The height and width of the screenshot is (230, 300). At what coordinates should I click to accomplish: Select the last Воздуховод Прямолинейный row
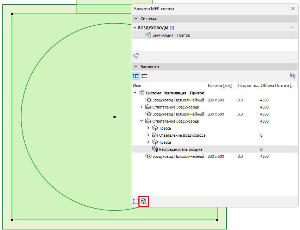215,156
